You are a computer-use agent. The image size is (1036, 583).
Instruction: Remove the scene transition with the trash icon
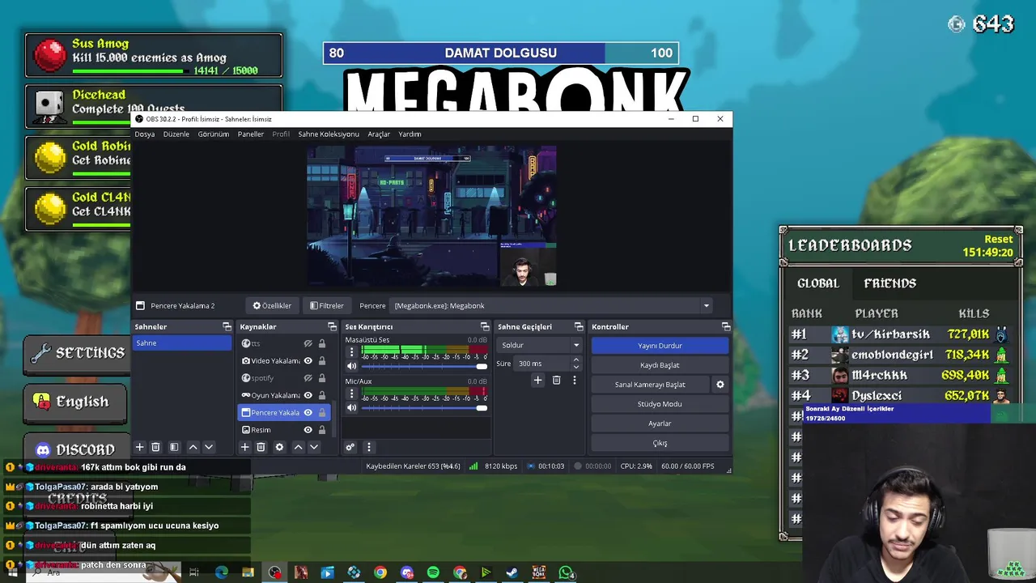click(x=556, y=380)
